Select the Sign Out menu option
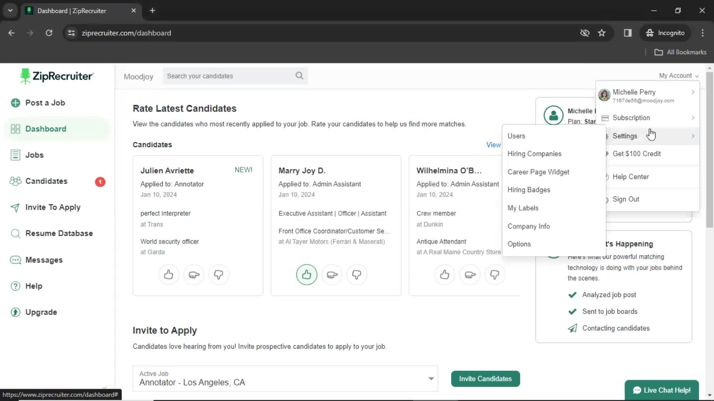This screenshot has width=714, height=401. 626,199
